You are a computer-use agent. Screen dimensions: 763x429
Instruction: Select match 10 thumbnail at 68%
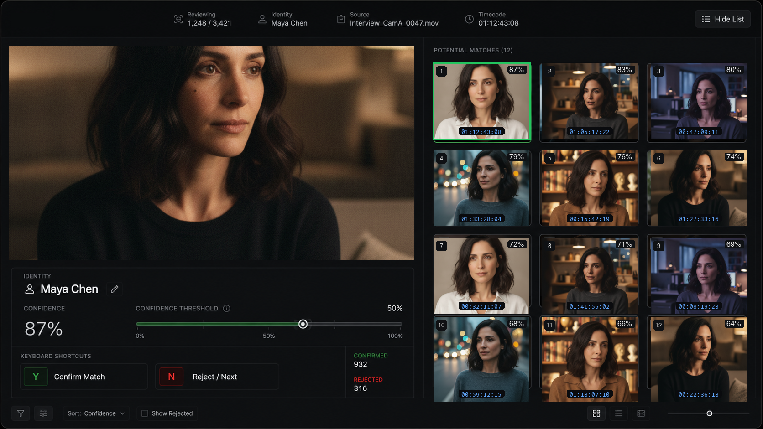(x=482, y=359)
